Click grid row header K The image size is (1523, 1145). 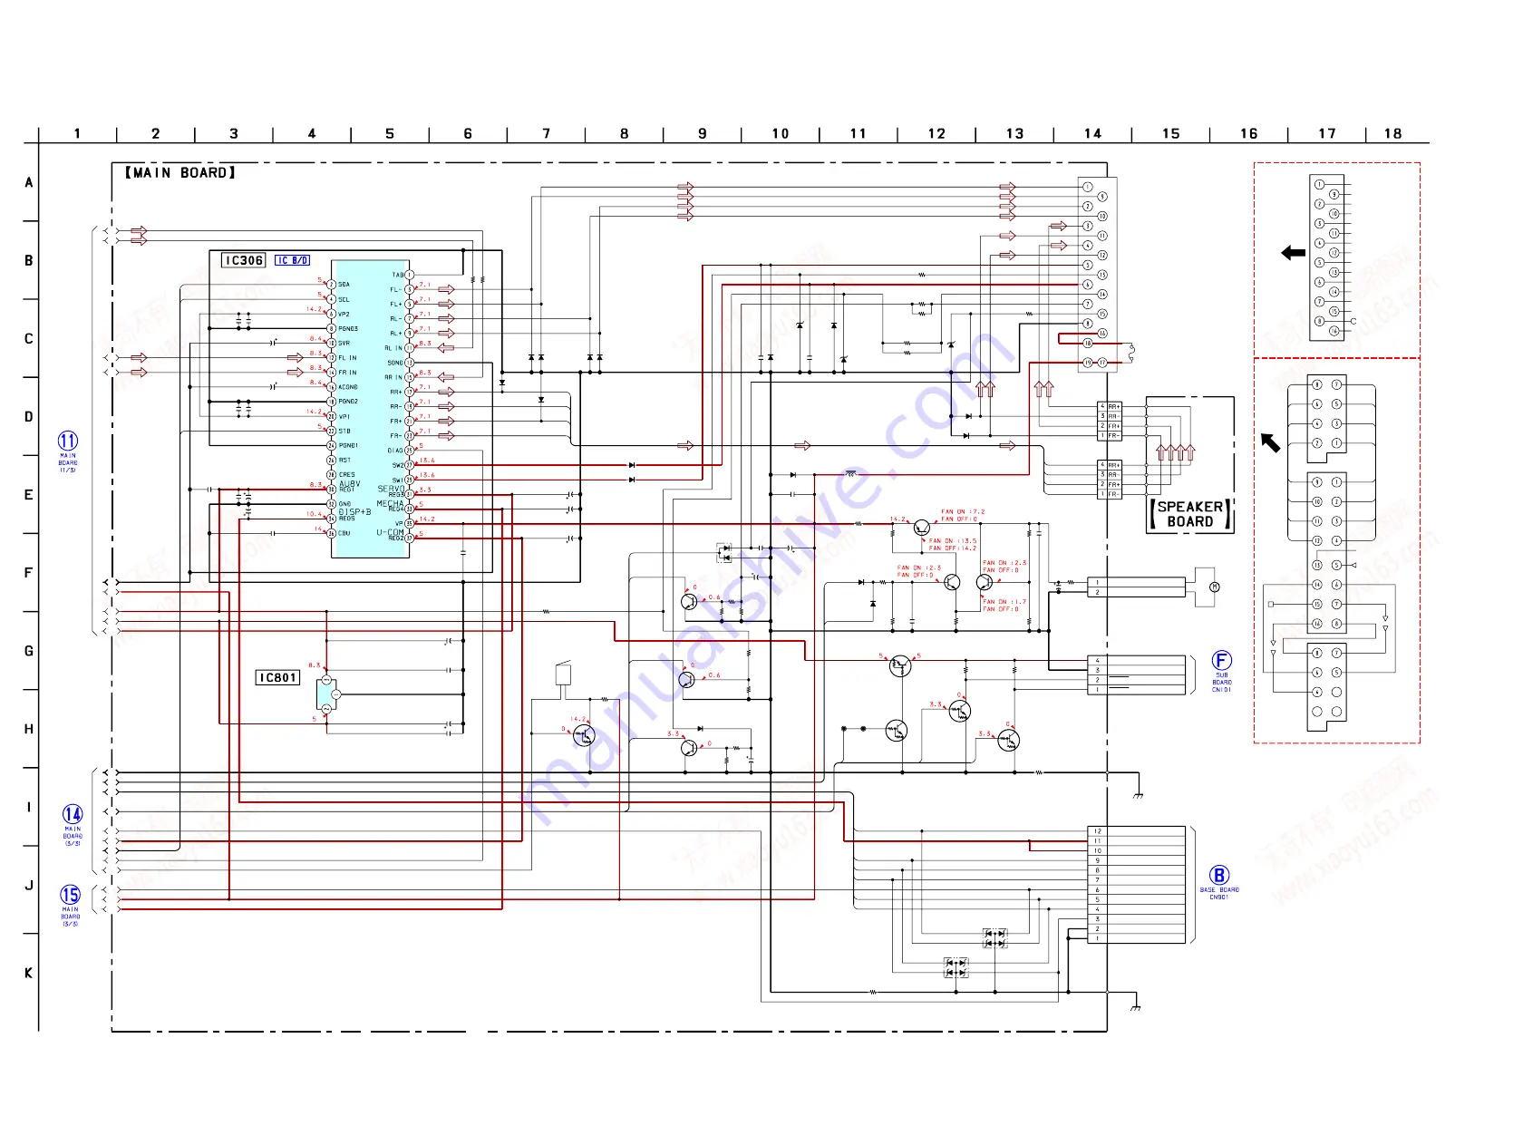point(29,973)
